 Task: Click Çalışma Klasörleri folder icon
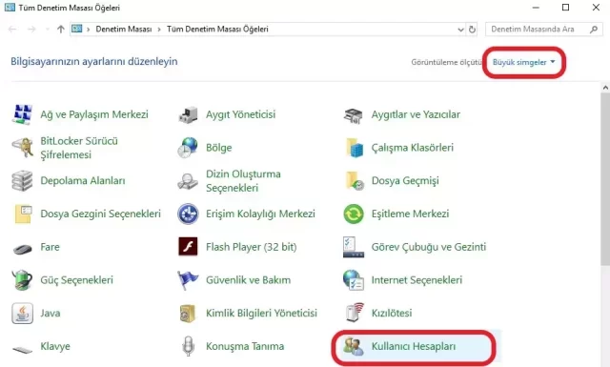pos(354,148)
